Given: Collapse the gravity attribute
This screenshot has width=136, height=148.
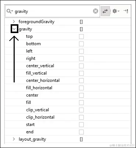Looking at the screenshot, I should pyautogui.click(x=14, y=29).
